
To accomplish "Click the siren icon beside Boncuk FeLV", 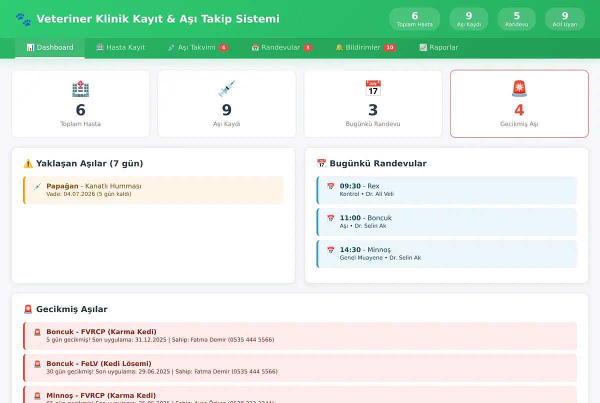I will [x=37, y=364].
